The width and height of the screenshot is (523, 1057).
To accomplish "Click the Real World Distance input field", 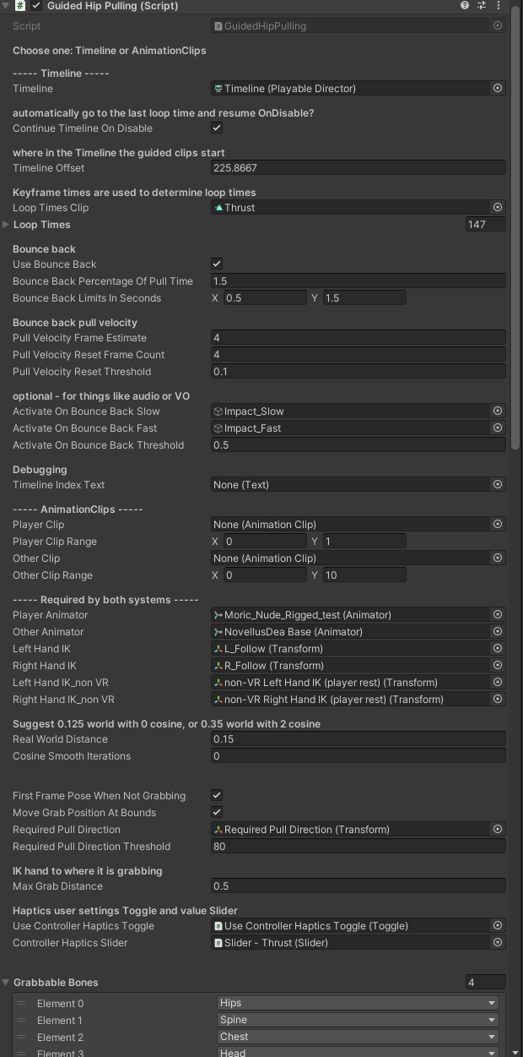I will [358, 739].
